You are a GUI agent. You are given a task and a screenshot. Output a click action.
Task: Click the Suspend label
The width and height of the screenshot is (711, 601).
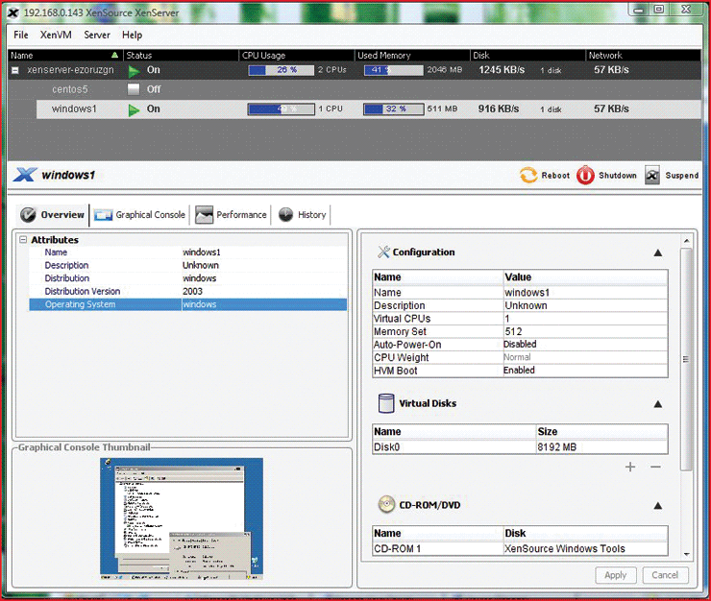tap(681, 176)
